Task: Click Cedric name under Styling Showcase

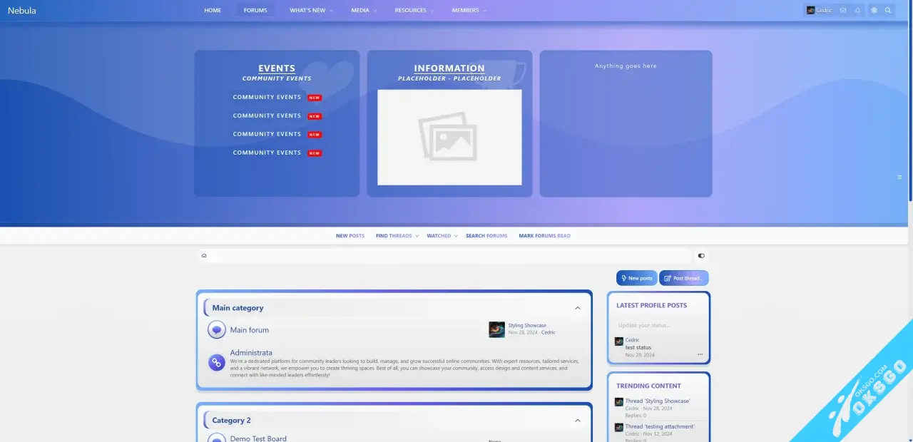Action: tap(548, 332)
